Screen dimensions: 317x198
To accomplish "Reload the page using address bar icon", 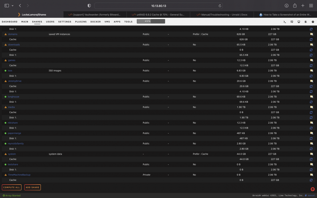I will [220, 6].
